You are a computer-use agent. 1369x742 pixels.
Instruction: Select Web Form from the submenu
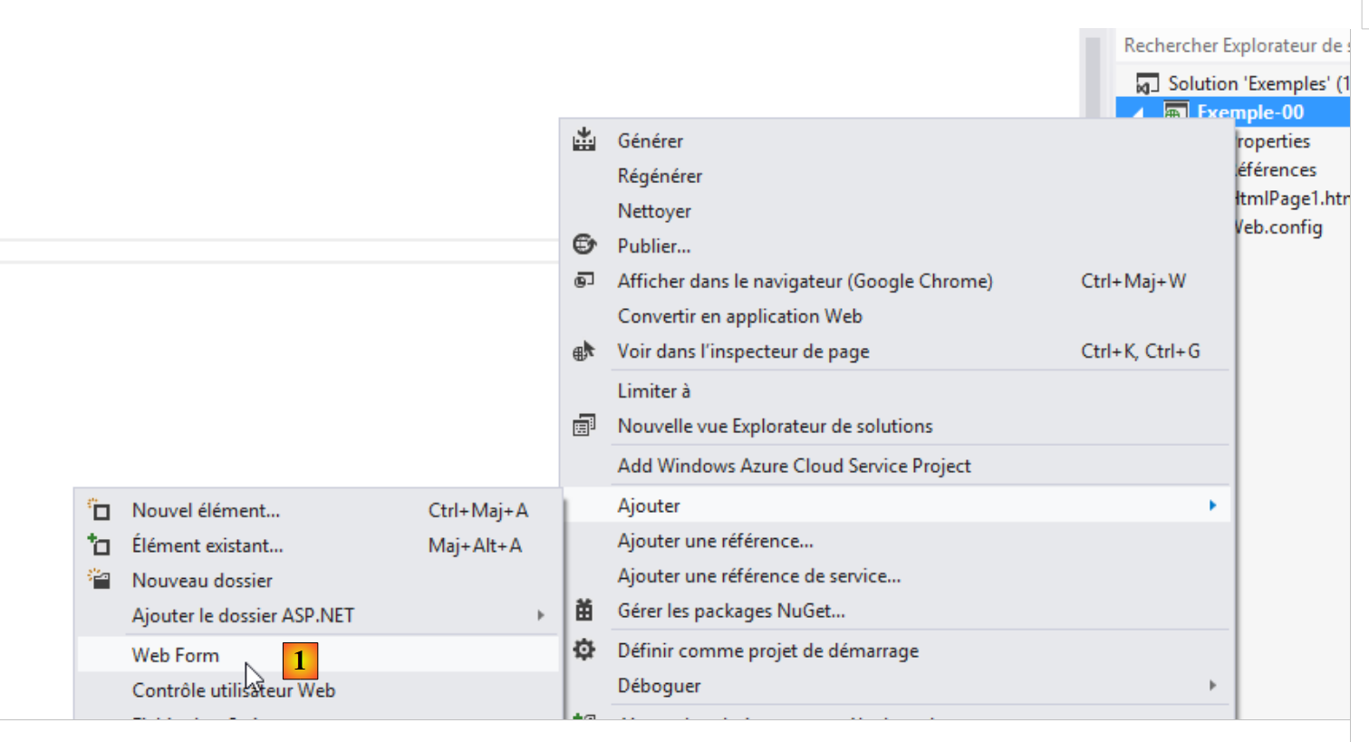[176, 655]
